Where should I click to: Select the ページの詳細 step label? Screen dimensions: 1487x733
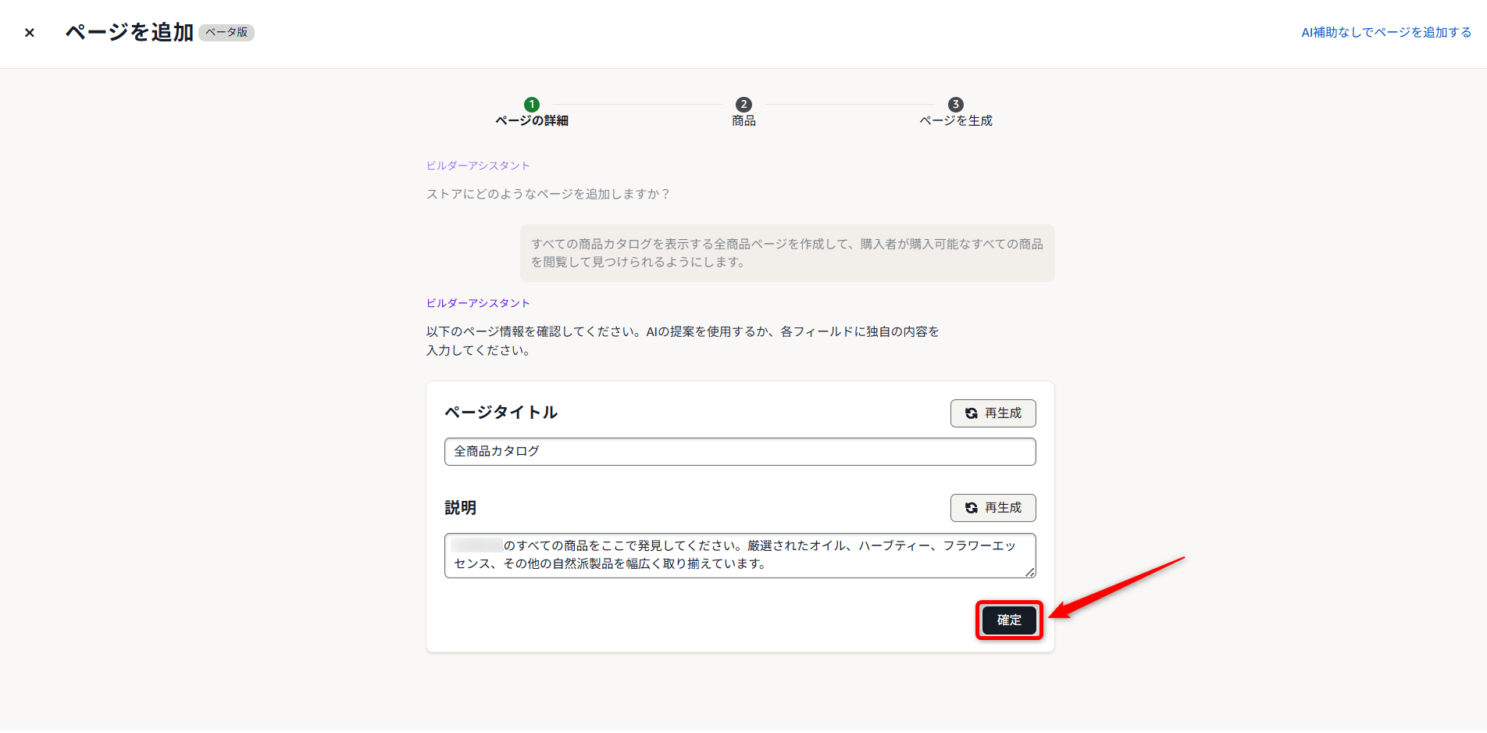pos(532,121)
